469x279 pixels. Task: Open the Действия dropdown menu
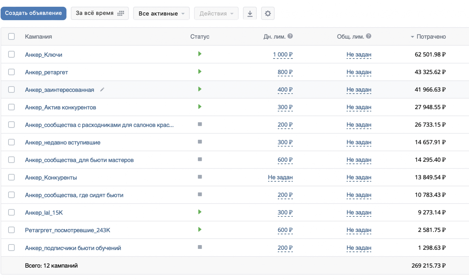pos(216,13)
